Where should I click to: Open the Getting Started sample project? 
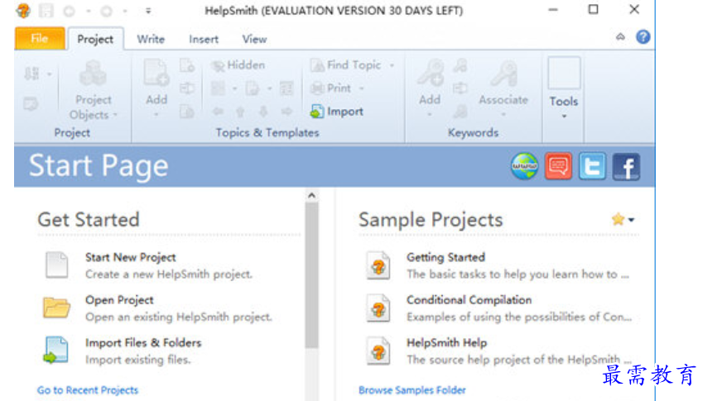click(x=445, y=257)
